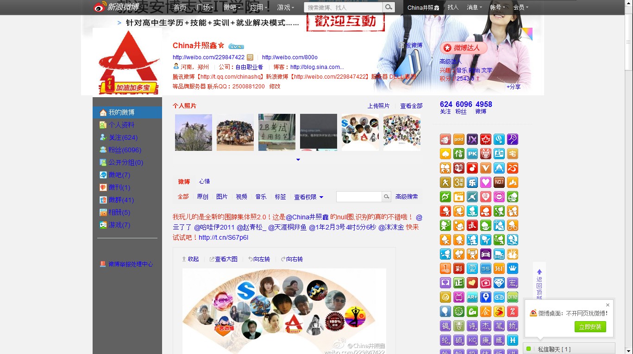The width and height of the screenshot is (633, 354).
Task: Click the red maple leaf badge
Action: (x=486, y=139)
